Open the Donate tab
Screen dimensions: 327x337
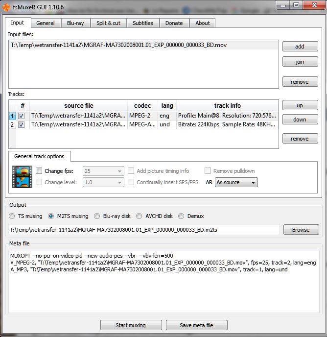[x=174, y=23]
